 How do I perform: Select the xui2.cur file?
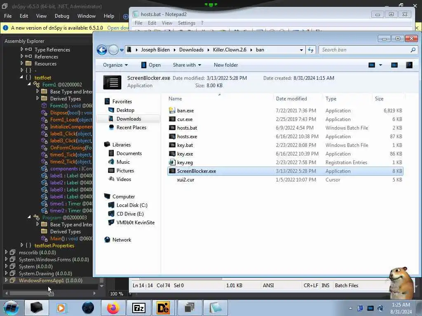(x=285, y=180)
